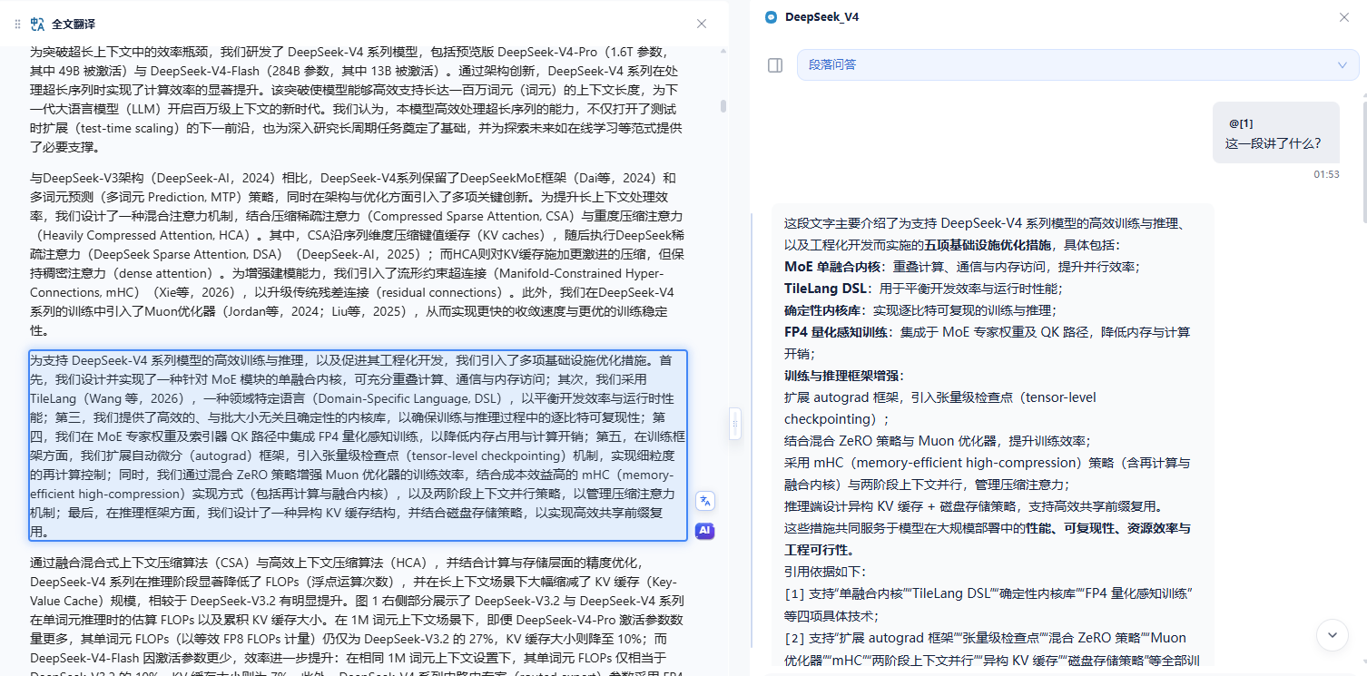Image resolution: width=1367 pixels, height=676 pixels.
Task: Click the bold text 确定性内核库
Action: pyautogui.click(x=822, y=310)
